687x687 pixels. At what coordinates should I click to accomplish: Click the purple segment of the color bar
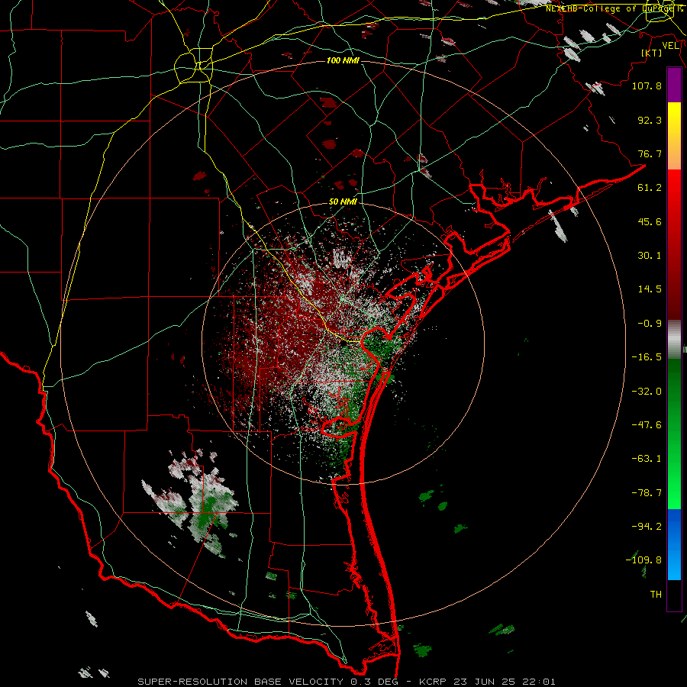click(x=674, y=85)
